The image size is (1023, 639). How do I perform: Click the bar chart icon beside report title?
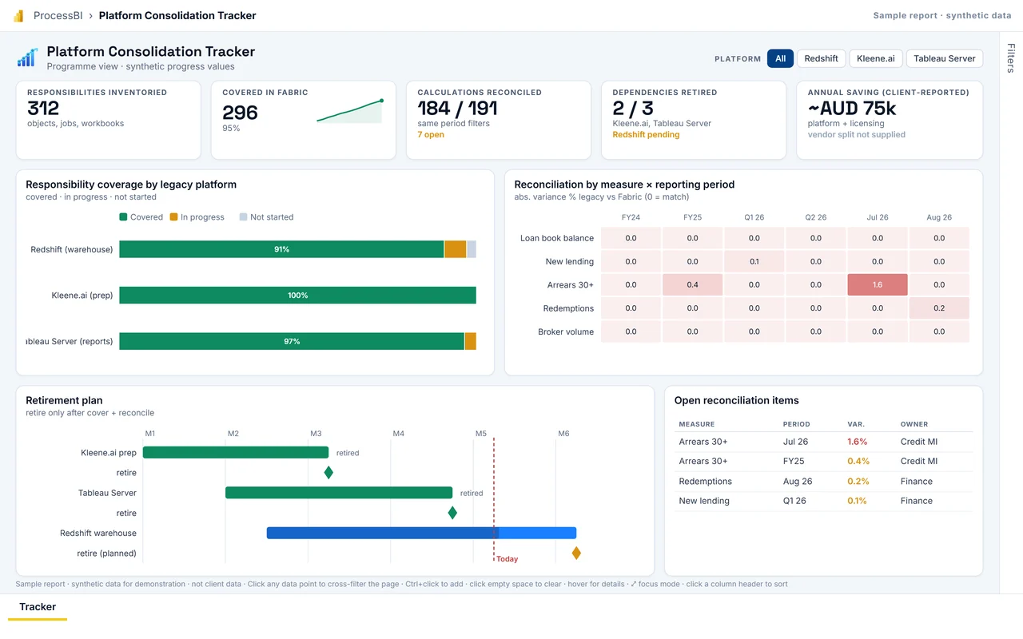[x=27, y=58]
